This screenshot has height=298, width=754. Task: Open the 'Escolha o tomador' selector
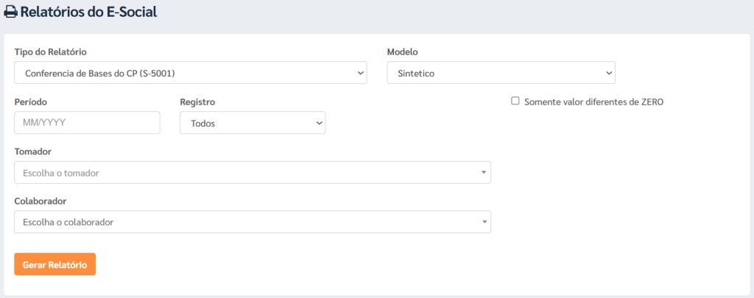(253, 172)
